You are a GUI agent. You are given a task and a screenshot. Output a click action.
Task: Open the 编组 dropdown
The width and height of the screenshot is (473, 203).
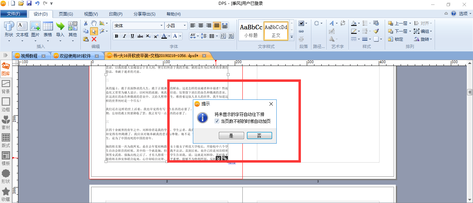point(431,31)
